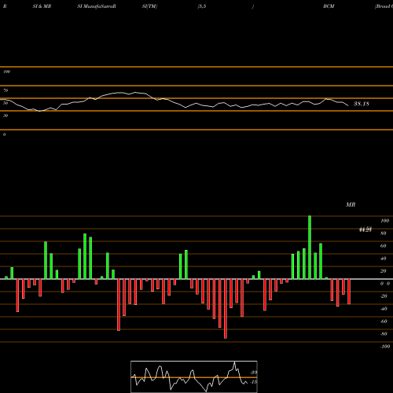Click the -15 value in mini chart
Image resolution: width=393 pixels, height=393 pixels.
tap(253, 382)
